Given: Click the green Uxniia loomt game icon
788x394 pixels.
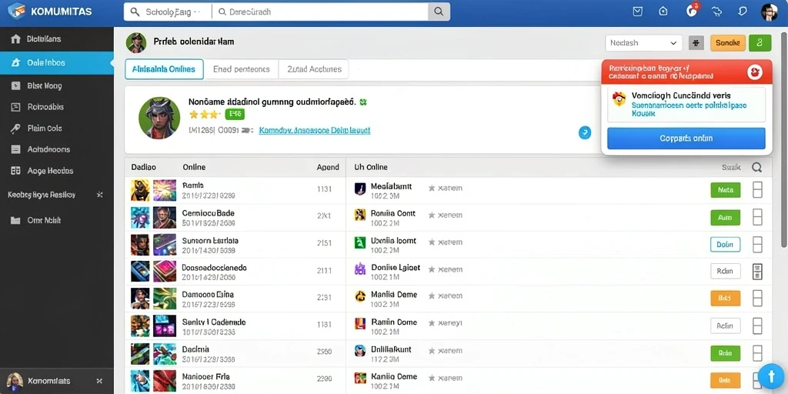Looking at the screenshot, I should click(x=360, y=242).
